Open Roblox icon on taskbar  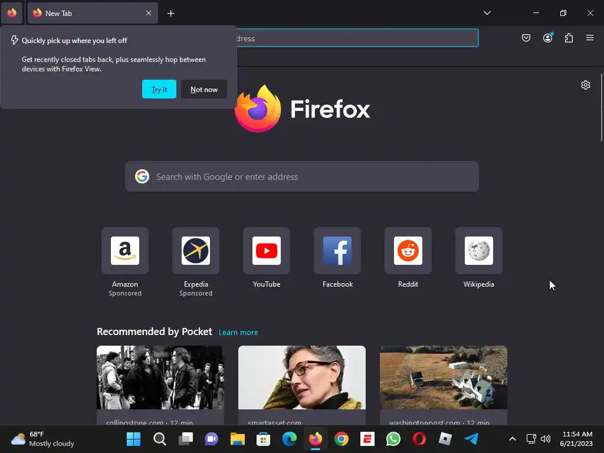[445, 439]
